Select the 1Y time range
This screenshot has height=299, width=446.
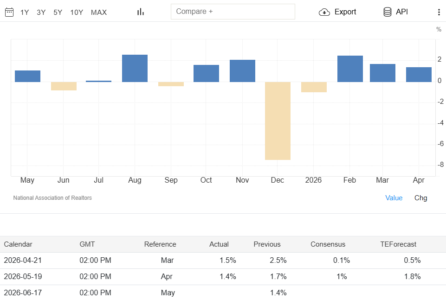25,12
